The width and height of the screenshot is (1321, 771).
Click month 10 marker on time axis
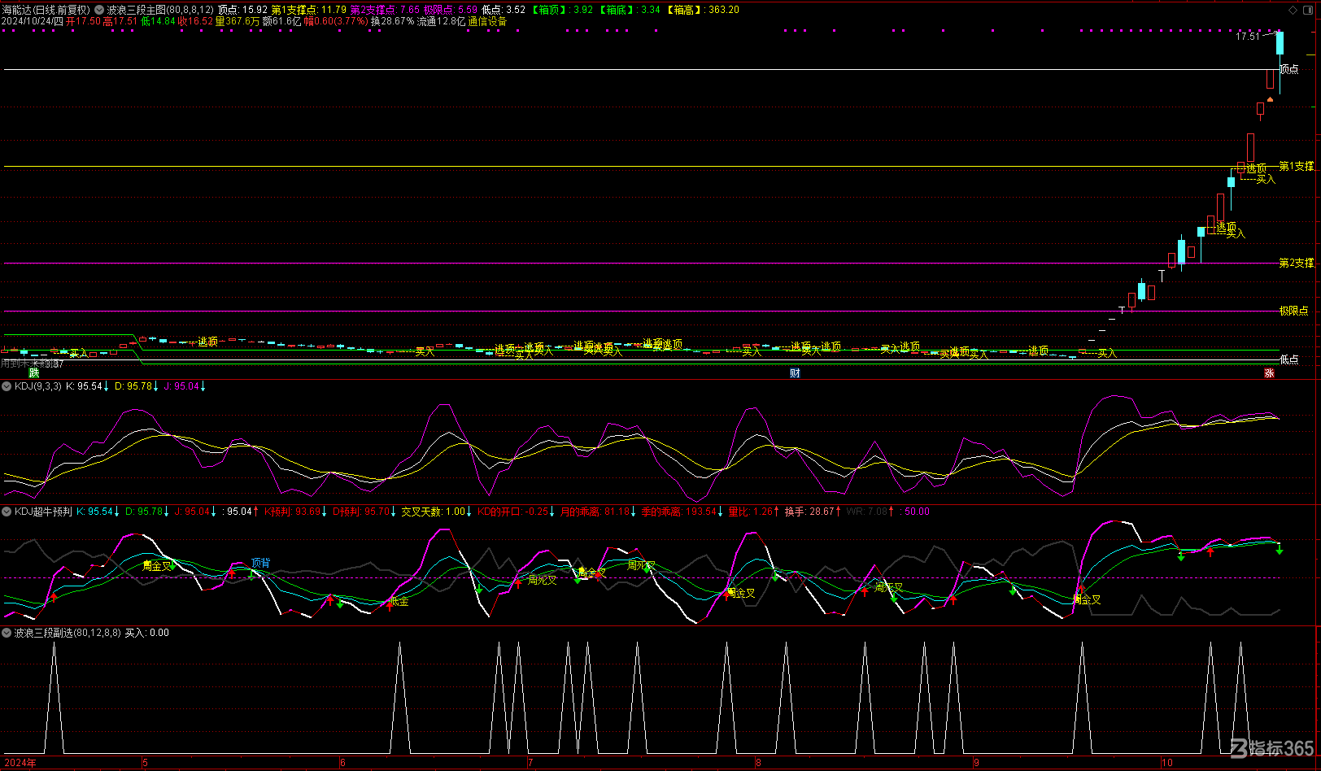coord(1167,763)
